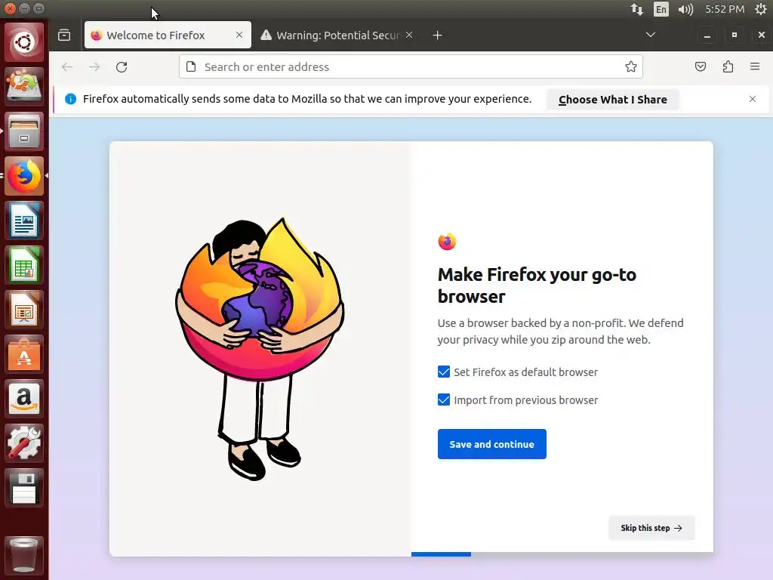Click the page identity icon in address bar

[x=191, y=66]
